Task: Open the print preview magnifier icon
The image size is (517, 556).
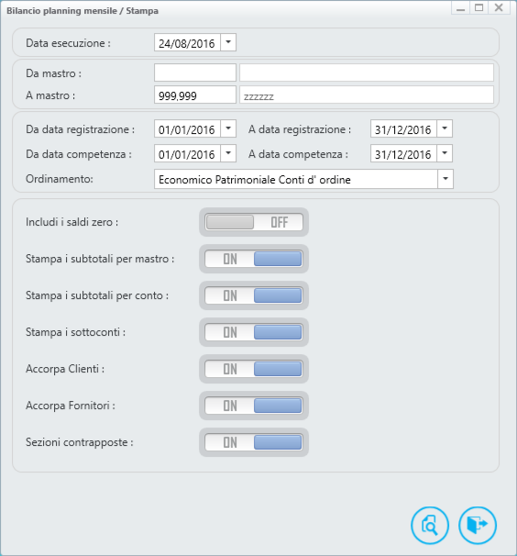Action: [430, 525]
